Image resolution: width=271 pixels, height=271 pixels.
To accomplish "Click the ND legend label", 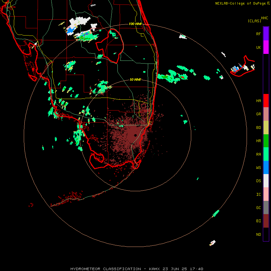I will pyautogui.click(x=258, y=234).
